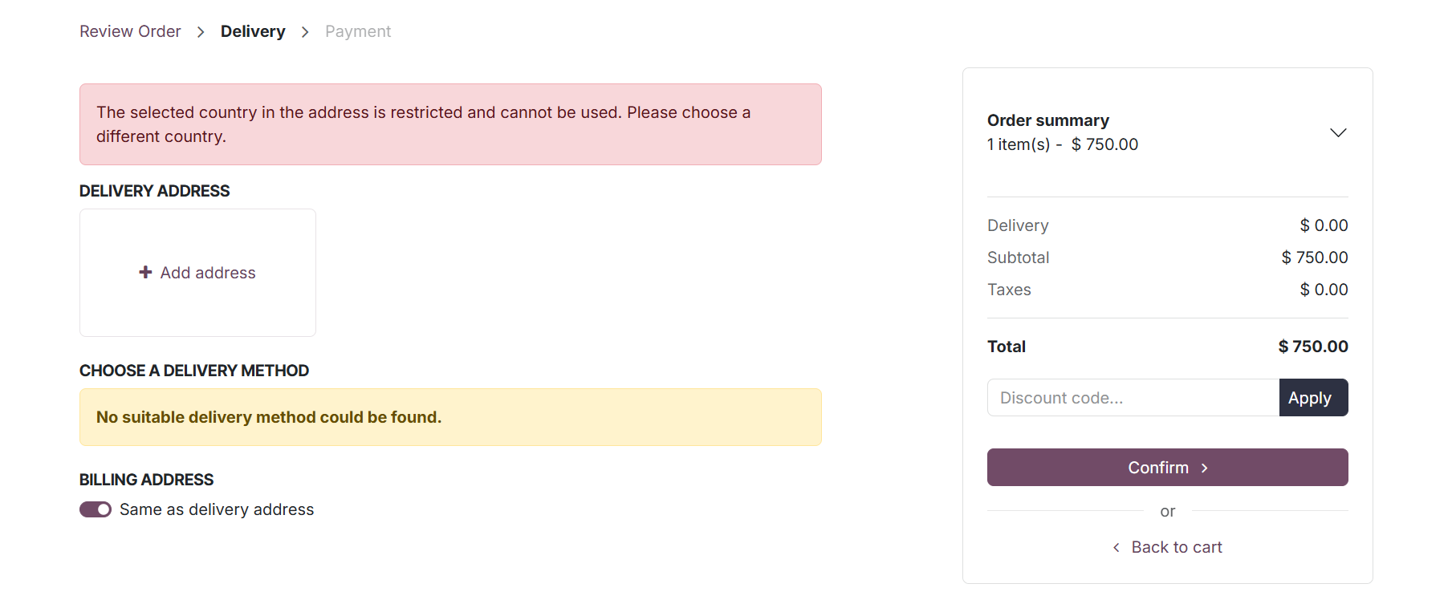The image size is (1452, 592).
Task: Click the Order summary heading
Action: coord(1048,120)
